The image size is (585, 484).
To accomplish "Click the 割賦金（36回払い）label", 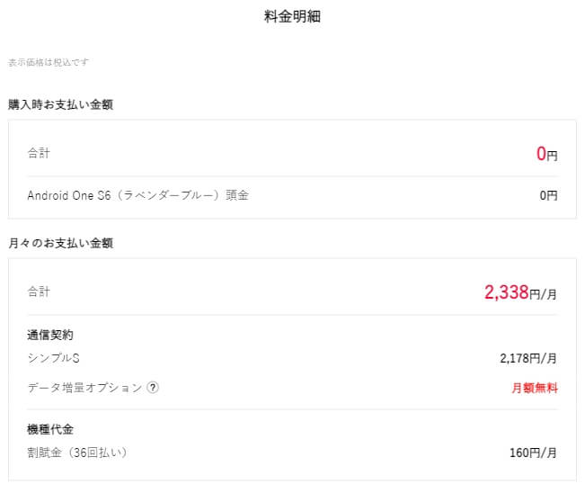I will click(x=77, y=453).
